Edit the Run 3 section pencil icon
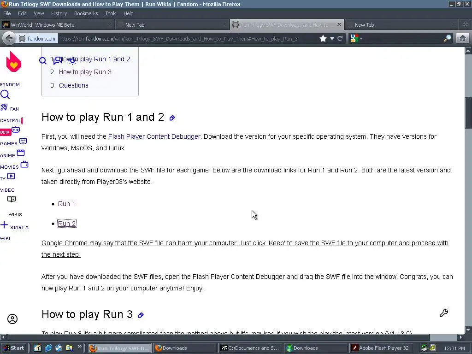Image resolution: width=472 pixels, height=354 pixels. click(x=141, y=315)
